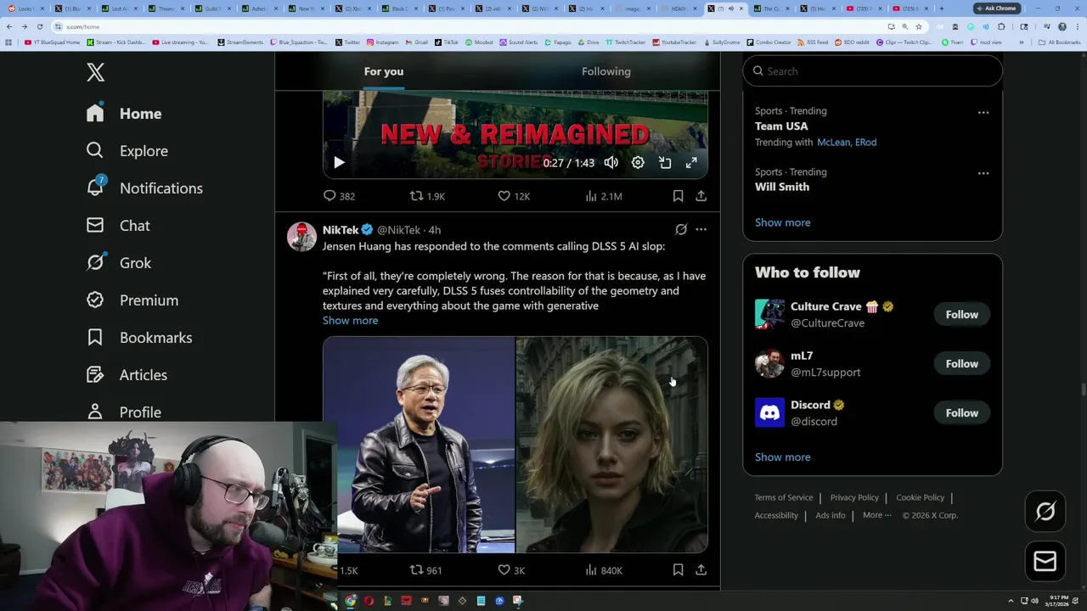Open the Cookie Policy link
This screenshot has height=611, width=1087.
920,497
